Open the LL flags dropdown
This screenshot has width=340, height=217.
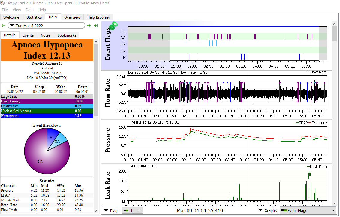point(132,211)
